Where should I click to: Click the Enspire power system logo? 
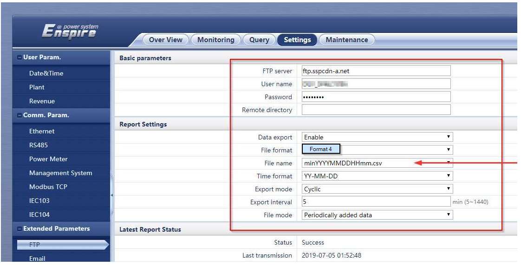click(70, 32)
